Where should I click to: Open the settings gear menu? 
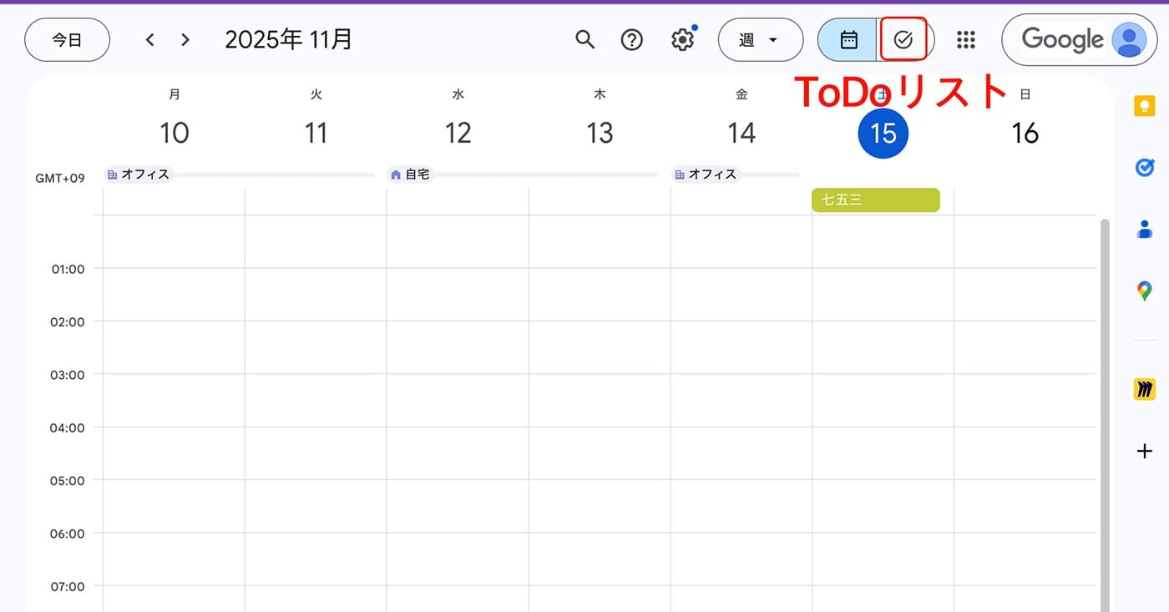683,39
